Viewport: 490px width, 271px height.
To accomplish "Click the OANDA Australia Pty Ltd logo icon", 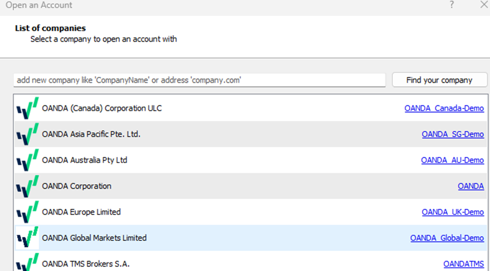I will 27,161.
